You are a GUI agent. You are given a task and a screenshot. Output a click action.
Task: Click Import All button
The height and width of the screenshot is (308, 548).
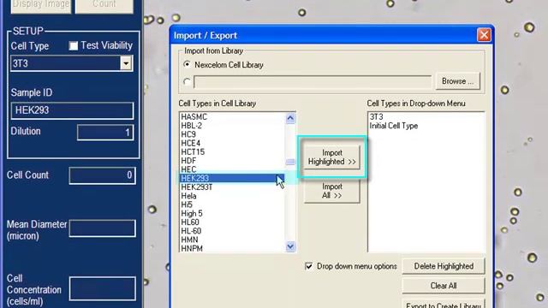coord(332,191)
